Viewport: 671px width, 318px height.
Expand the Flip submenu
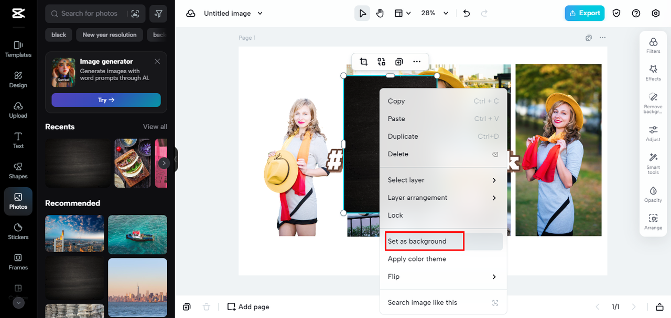pos(443,277)
